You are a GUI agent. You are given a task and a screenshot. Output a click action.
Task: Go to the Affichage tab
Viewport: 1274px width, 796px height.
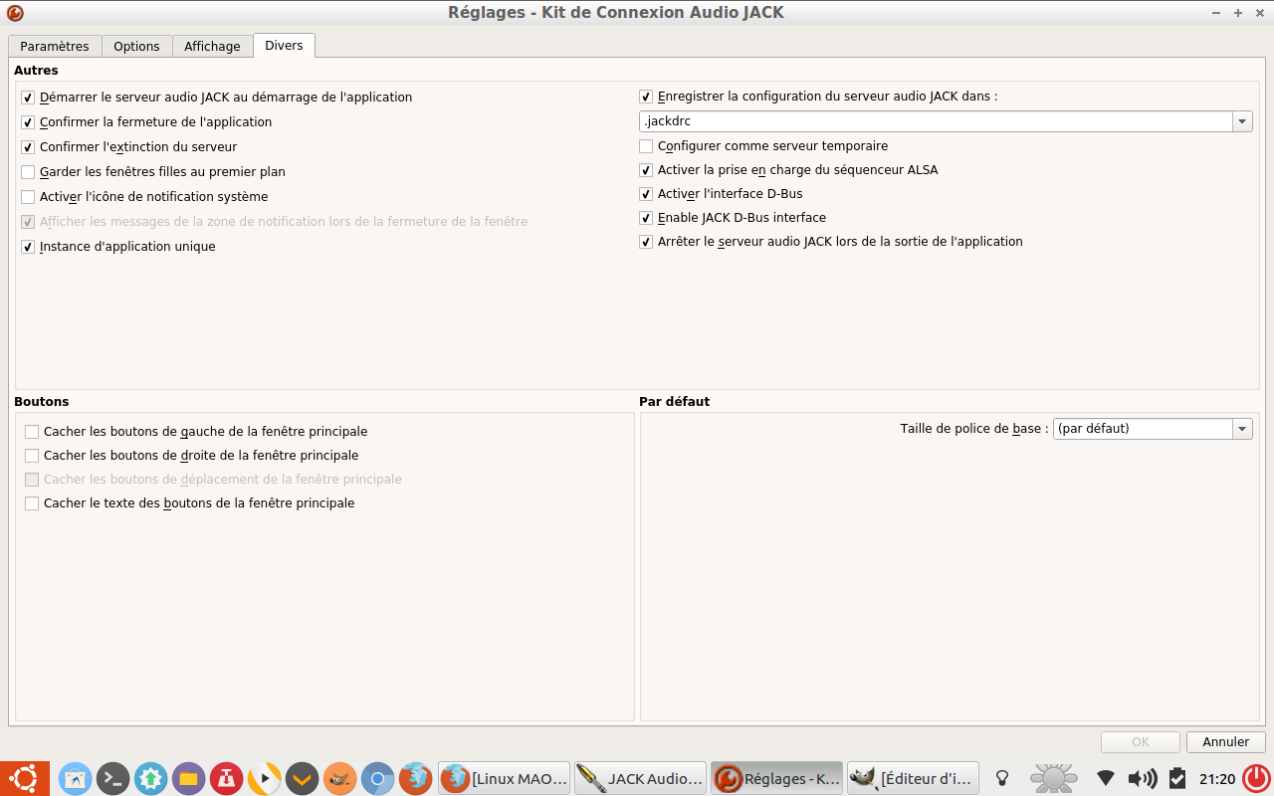pos(212,47)
